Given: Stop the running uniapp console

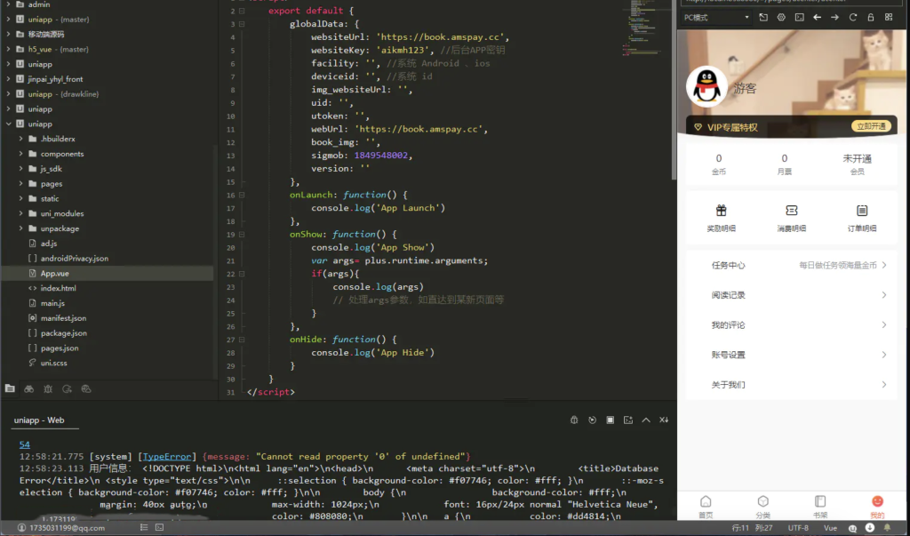Looking at the screenshot, I should pyautogui.click(x=610, y=420).
